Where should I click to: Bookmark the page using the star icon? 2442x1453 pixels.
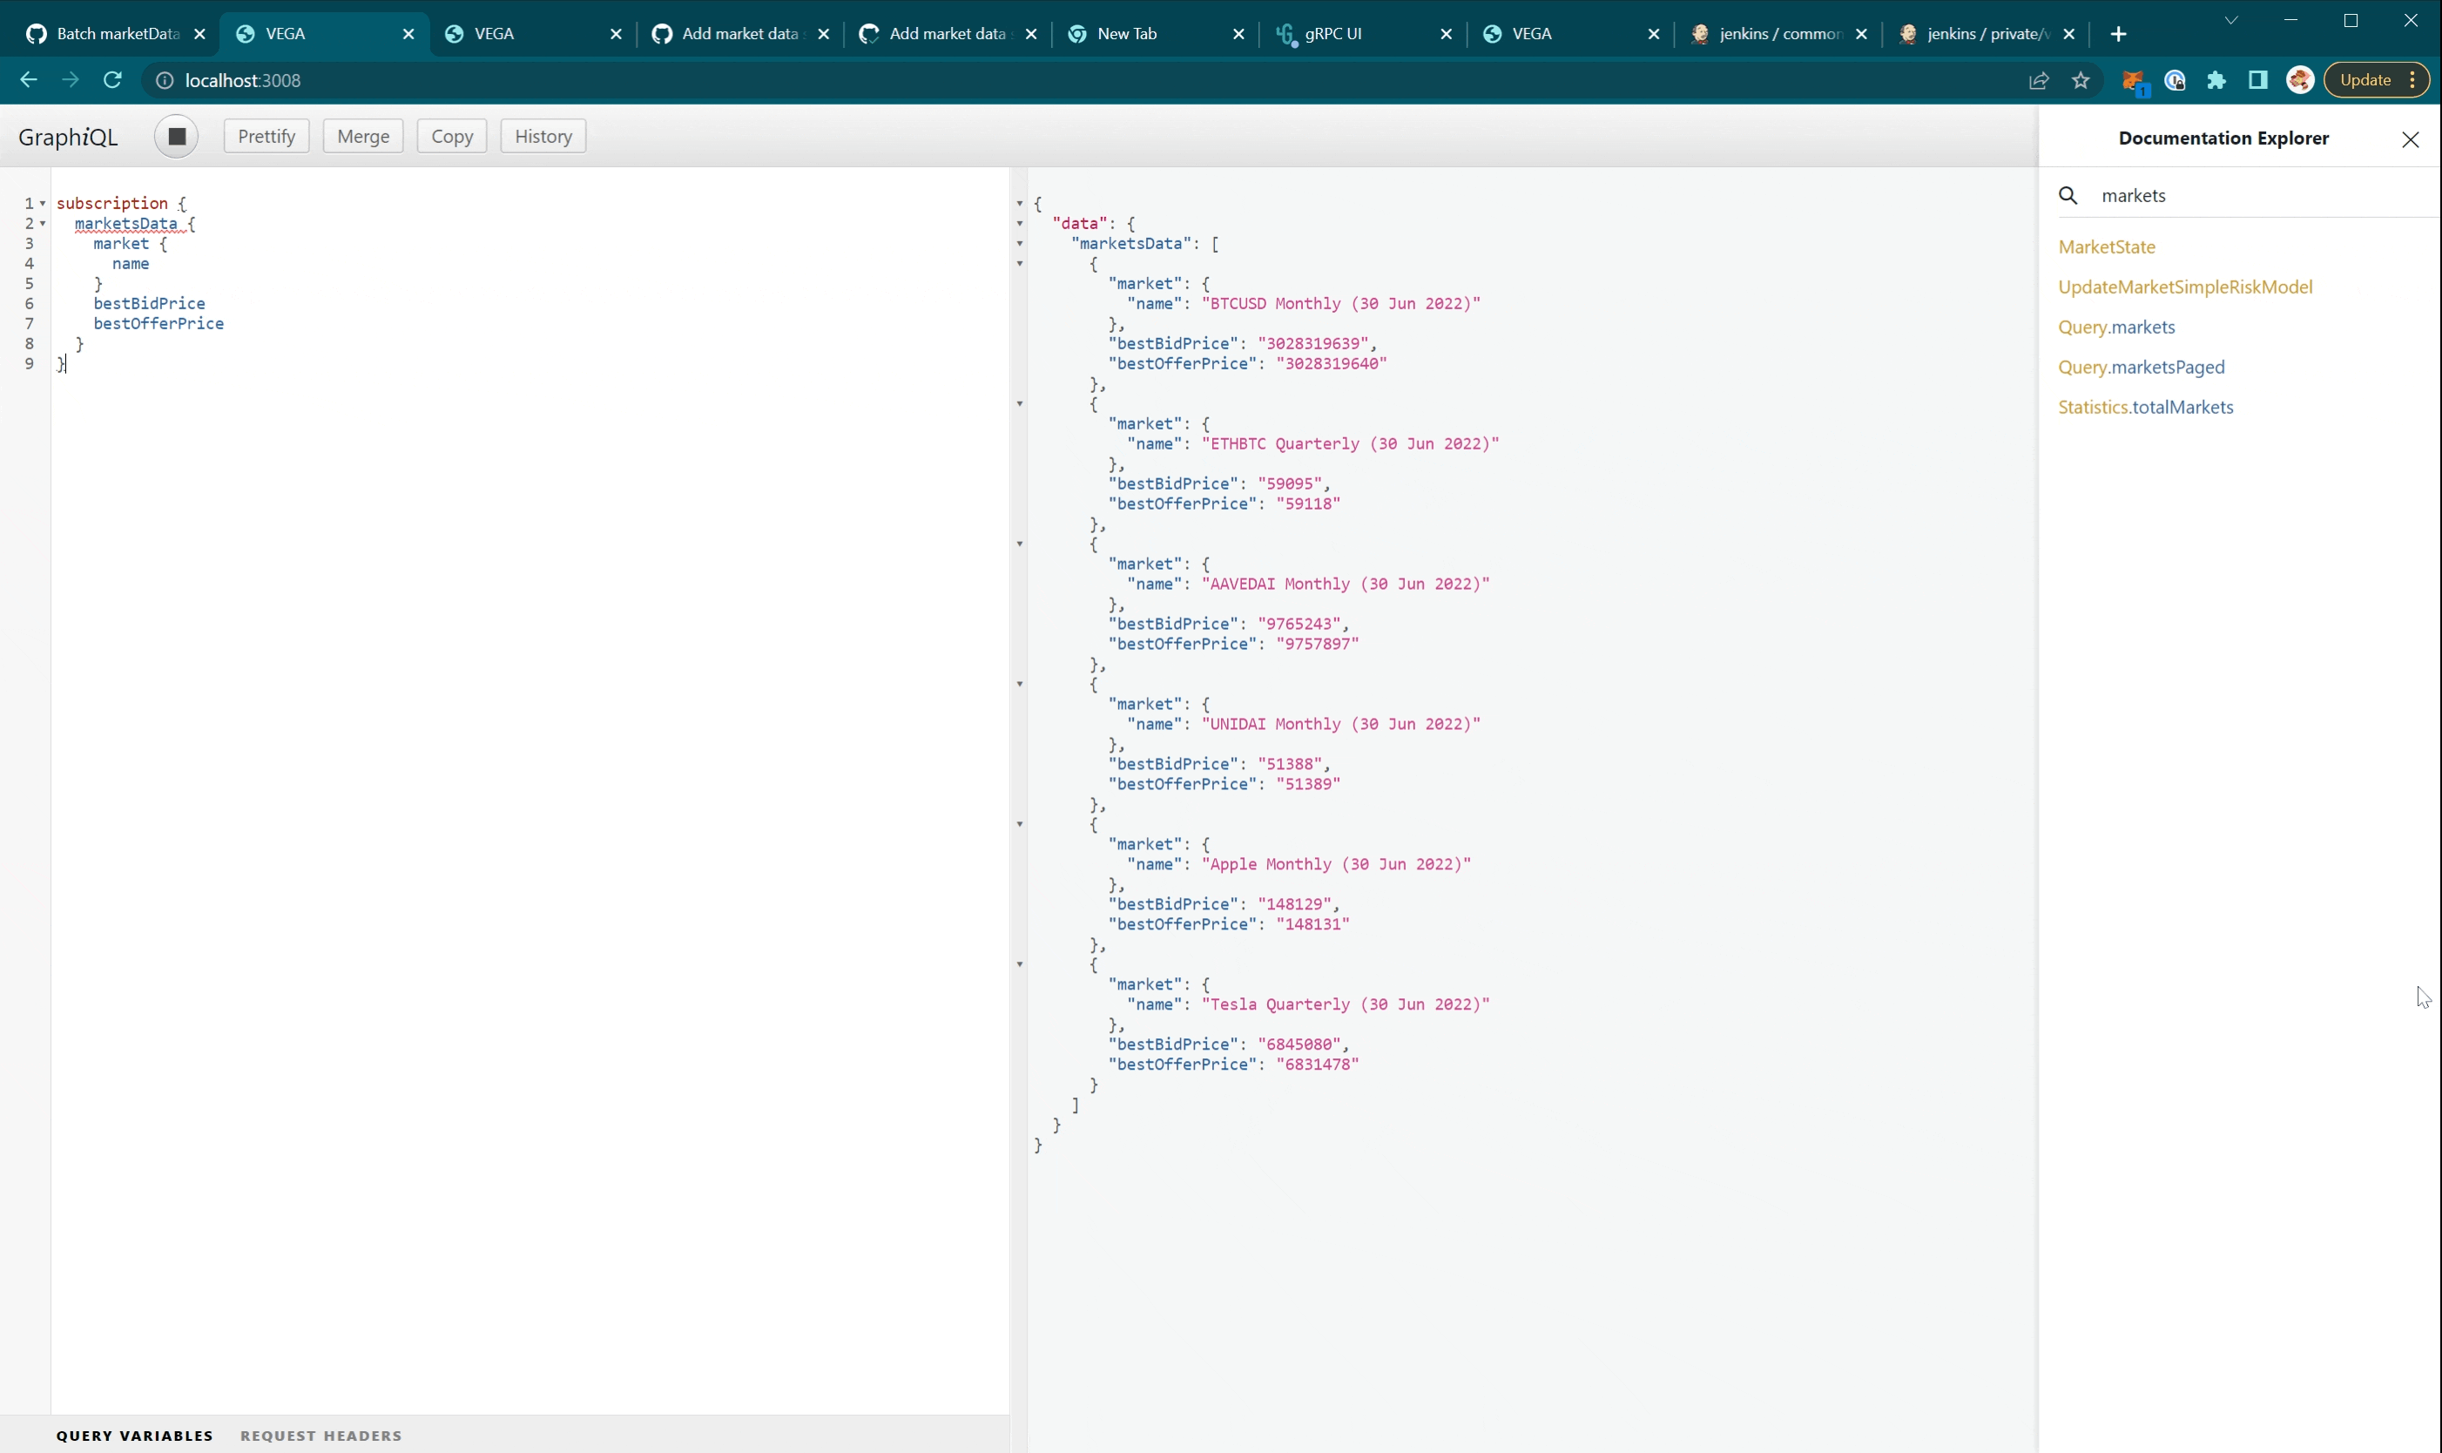click(x=2081, y=80)
